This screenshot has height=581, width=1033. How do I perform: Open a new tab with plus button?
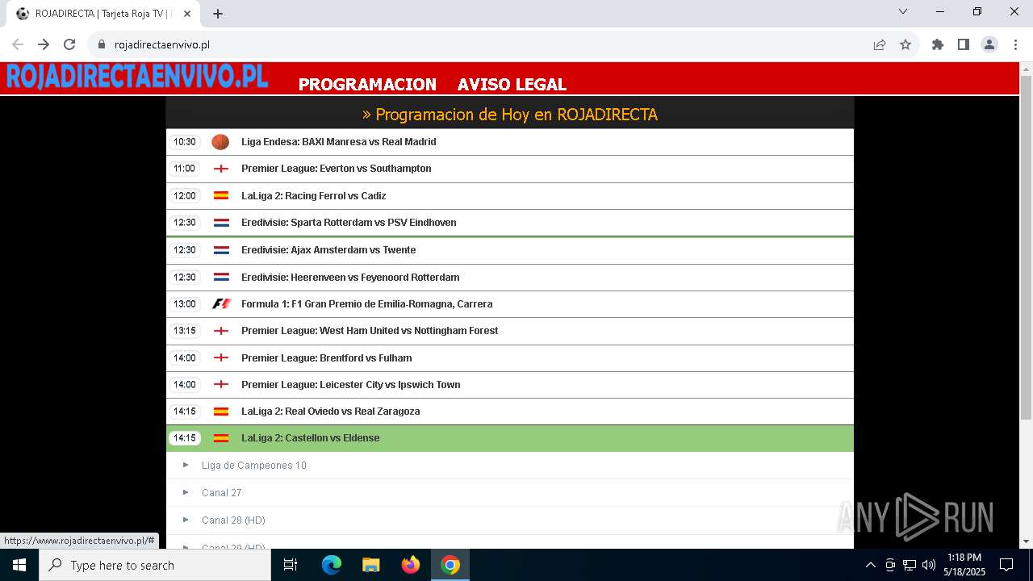coord(218,14)
